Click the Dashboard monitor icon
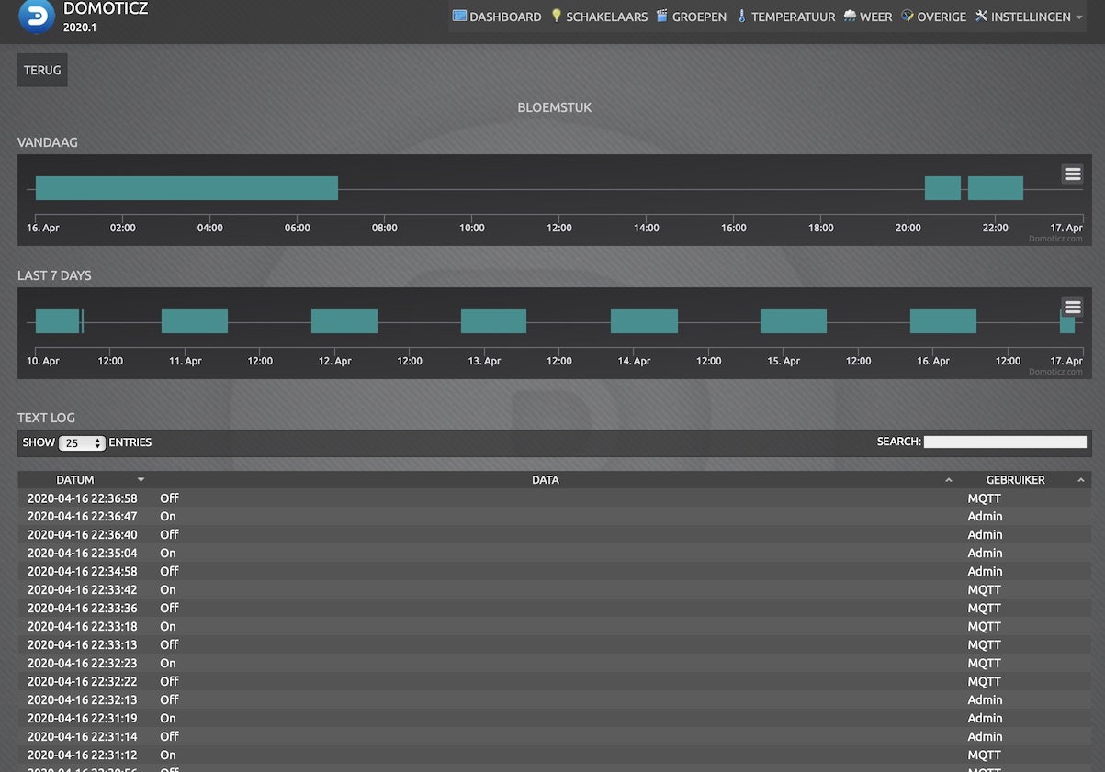Image resolution: width=1105 pixels, height=772 pixels. 459,16
